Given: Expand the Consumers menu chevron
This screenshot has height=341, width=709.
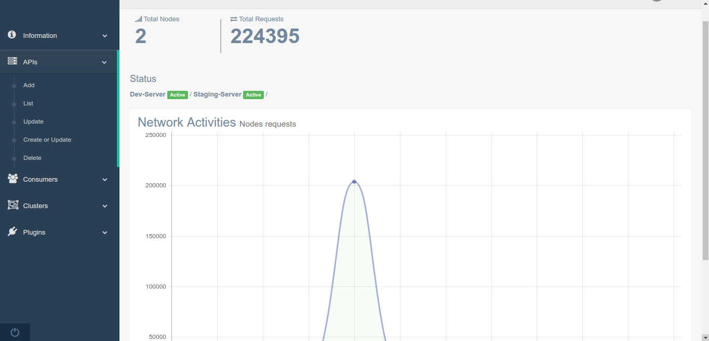Looking at the screenshot, I should click(x=105, y=180).
